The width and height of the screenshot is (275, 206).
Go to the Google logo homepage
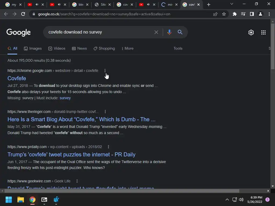click(x=19, y=32)
